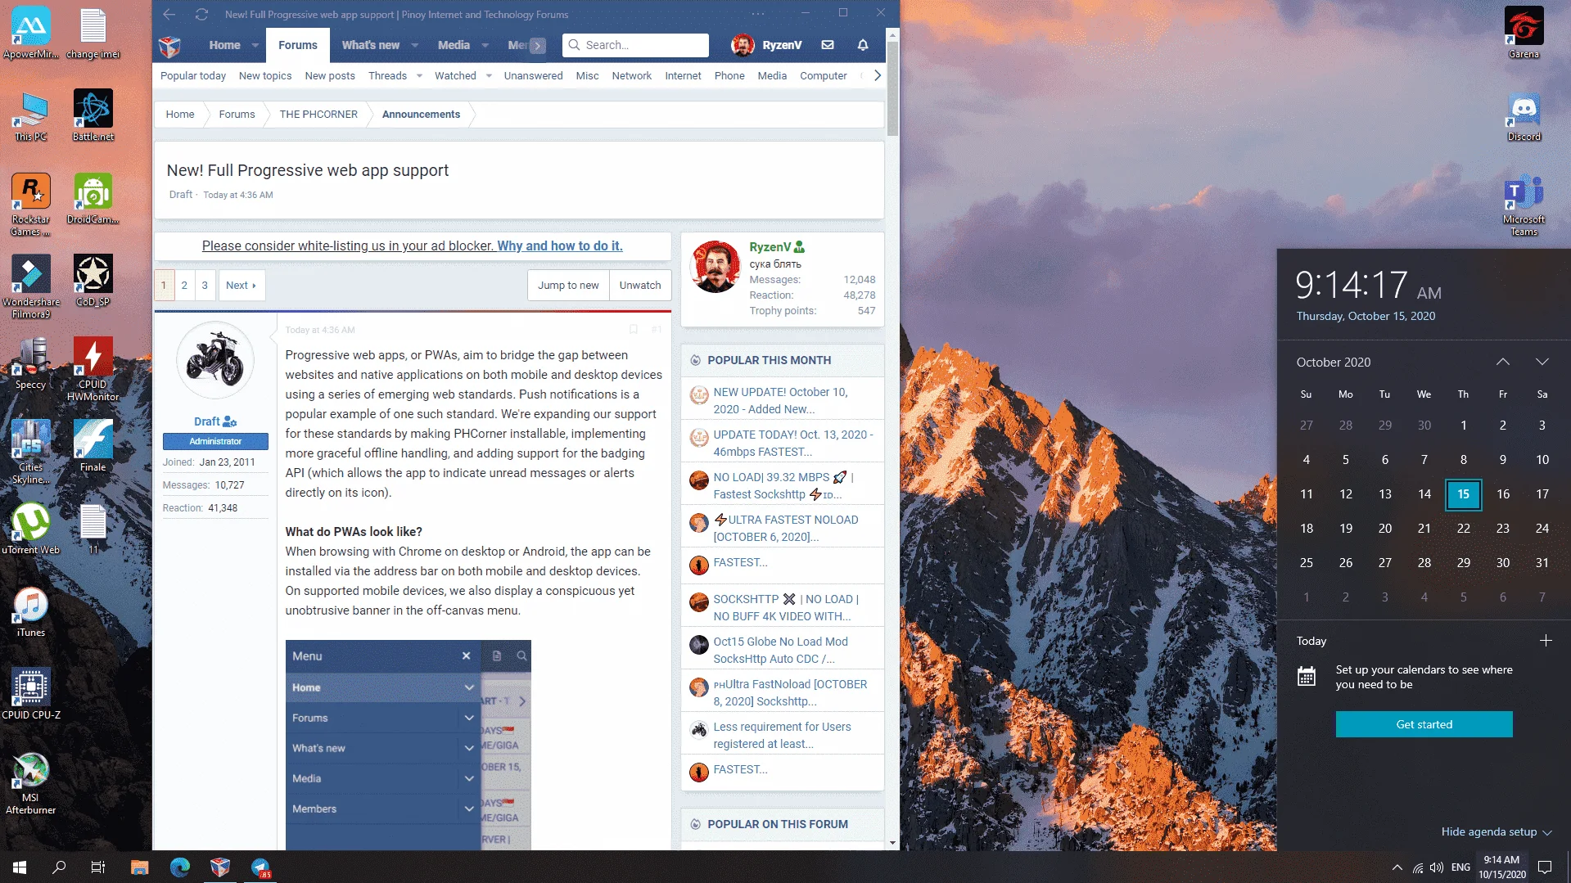The width and height of the screenshot is (1571, 883).
Task: Open the Speccy desktop icon
Action: tap(31, 363)
